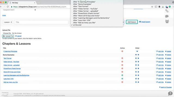Move PowerPoint (Flash) format up

point(136,68)
